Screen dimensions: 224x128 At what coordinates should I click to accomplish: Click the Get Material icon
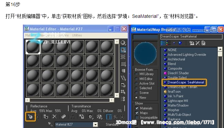click(x=30, y=117)
